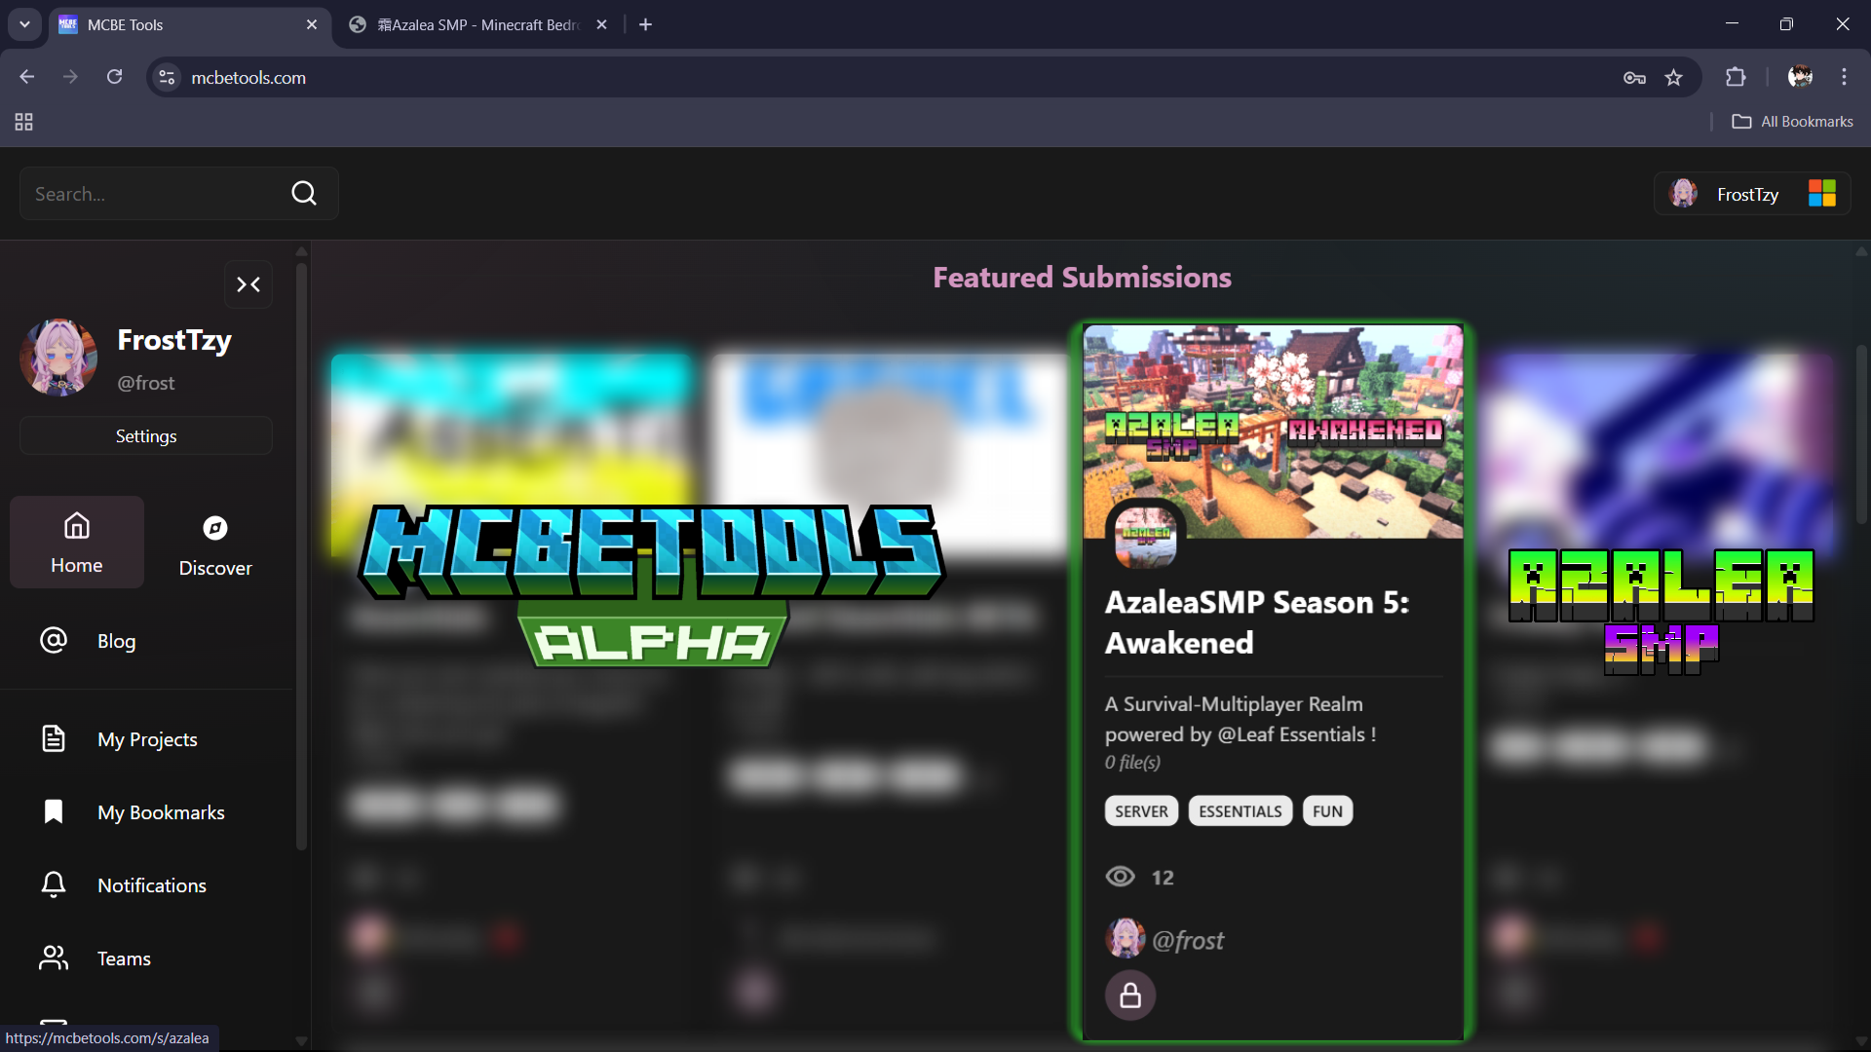
Task: Open My Projects
Action: tap(118, 739)
